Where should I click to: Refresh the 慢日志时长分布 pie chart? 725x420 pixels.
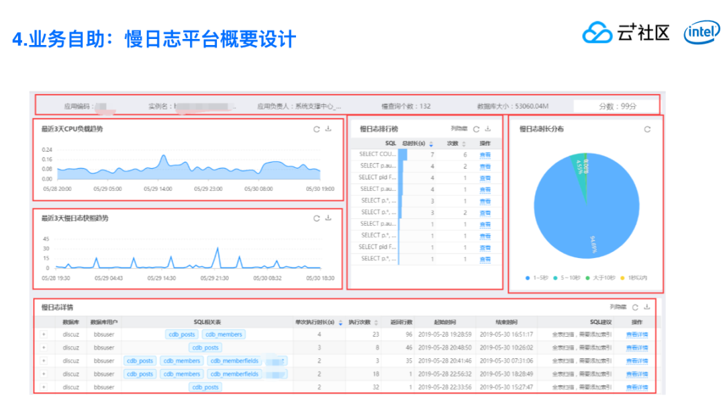pyautogui.click(x=647, y=130)
